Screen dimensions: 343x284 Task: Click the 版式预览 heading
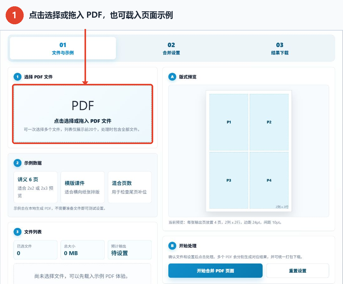click(x=188, y=77)
